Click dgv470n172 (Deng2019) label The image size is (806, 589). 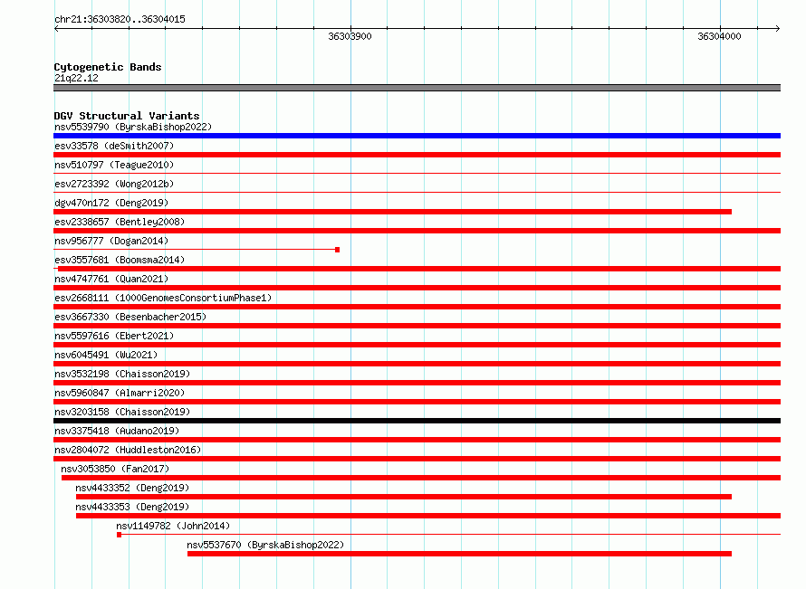pyautogui.click(x=111, y=203)
